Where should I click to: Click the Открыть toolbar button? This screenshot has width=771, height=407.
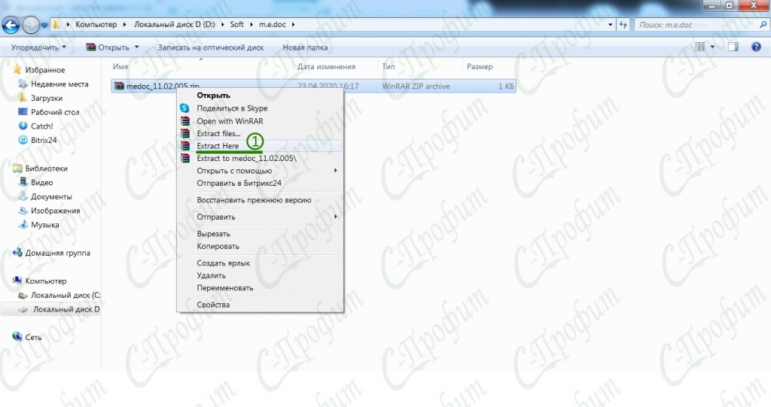(x=108, y=47)
